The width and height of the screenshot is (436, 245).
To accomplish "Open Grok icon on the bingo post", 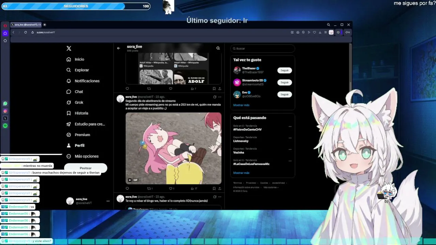I will click(215, 197).
